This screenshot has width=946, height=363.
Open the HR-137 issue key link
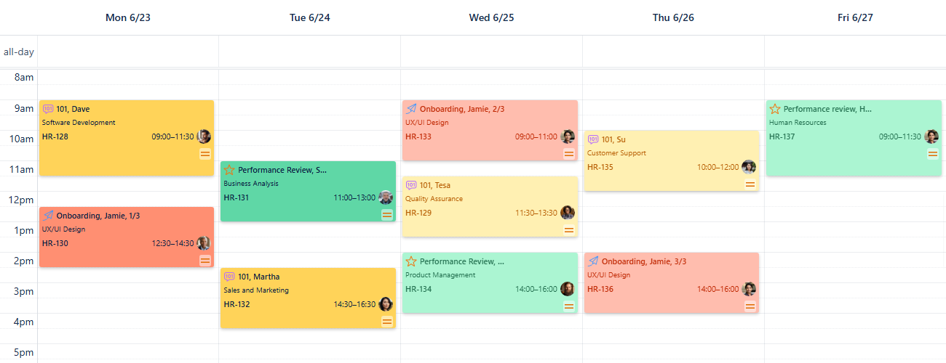pos(782,136)
